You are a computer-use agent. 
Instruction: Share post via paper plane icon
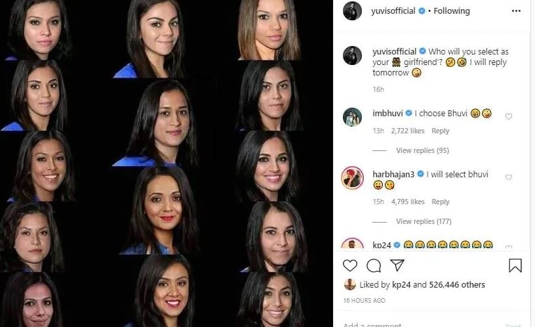(x=397, y=265)
